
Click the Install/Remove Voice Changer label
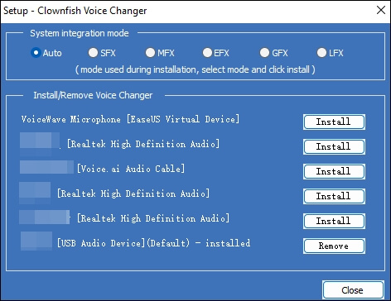(x=93, y=95)
